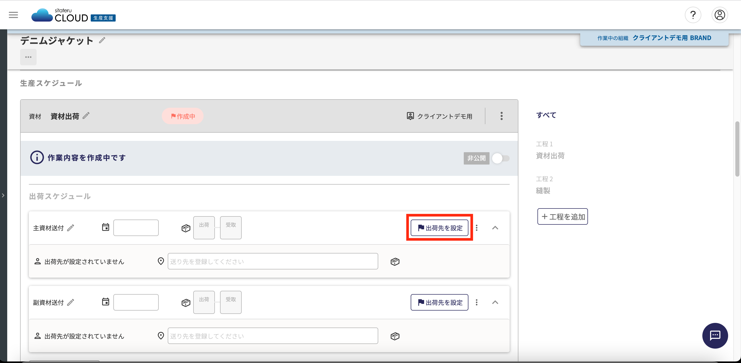
Task: Open the user account profile icon
Action: [720, 15]
